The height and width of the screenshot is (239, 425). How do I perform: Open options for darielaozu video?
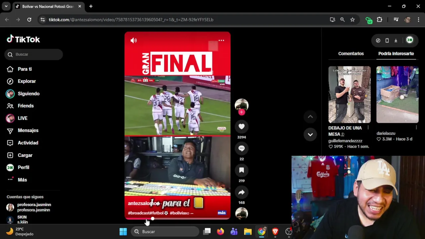click(x=416, y=127)
